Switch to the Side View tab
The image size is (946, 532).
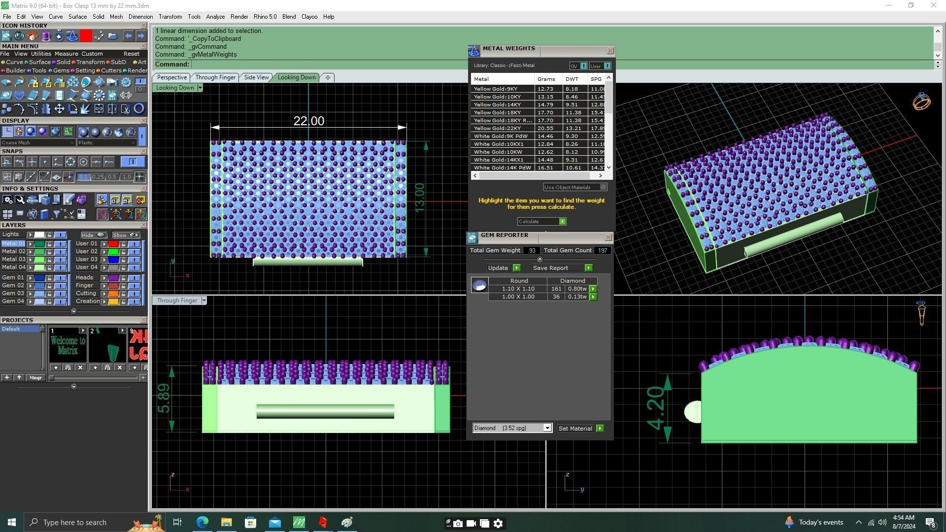[256, 77]
